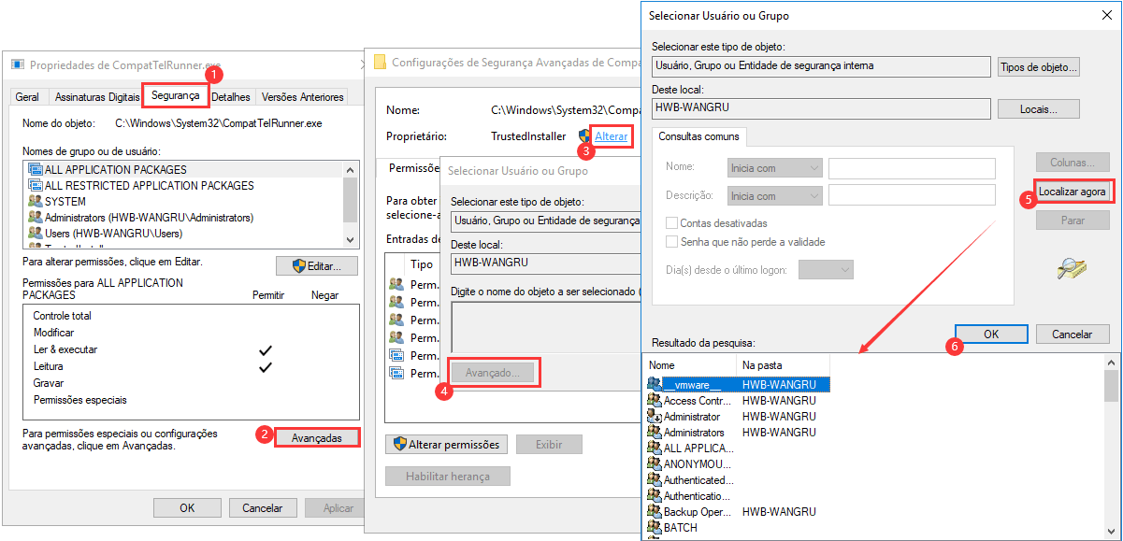Screen dimensions: 1123x541
Task: Expand the Descrição 'Inicia com' dropdown
Action: pos(774,196)
